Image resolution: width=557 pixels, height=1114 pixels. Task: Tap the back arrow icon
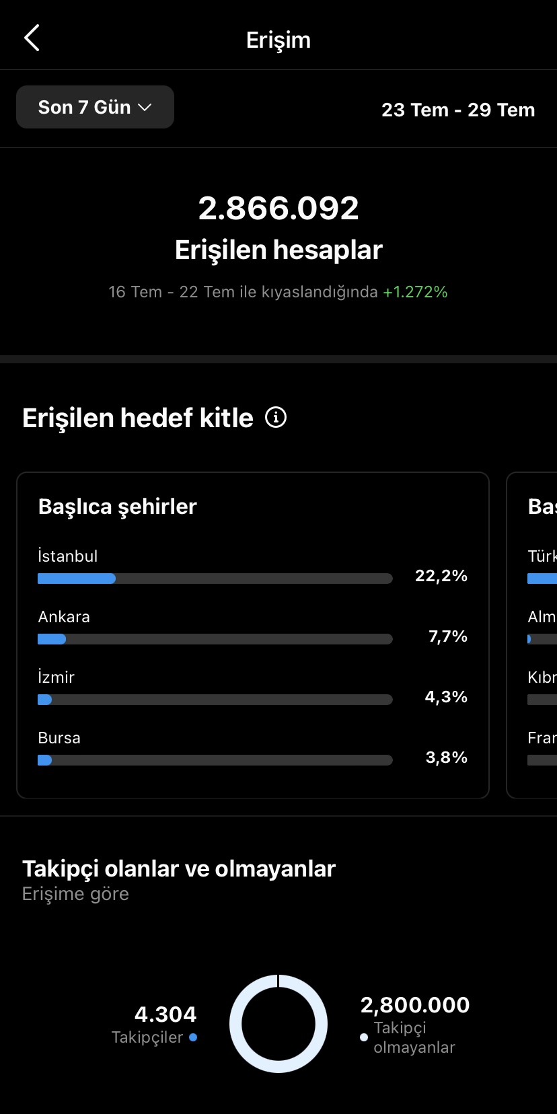coord(32,38)
